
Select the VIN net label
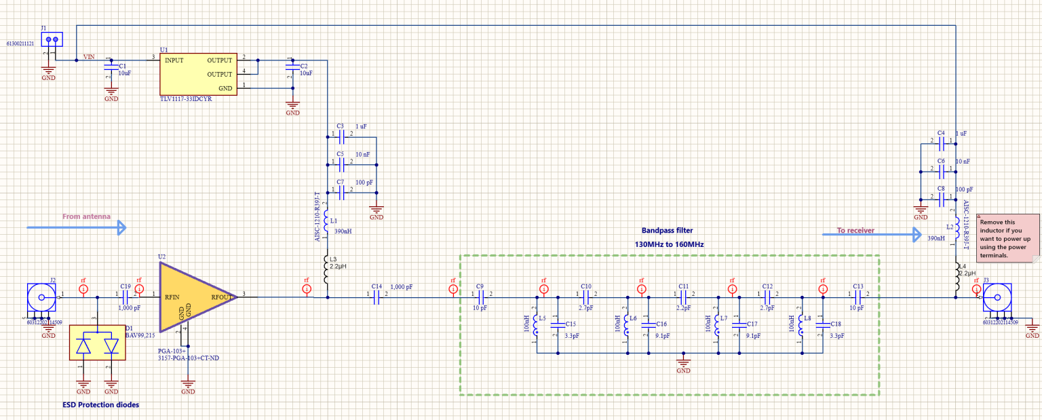tap(89, 57)
